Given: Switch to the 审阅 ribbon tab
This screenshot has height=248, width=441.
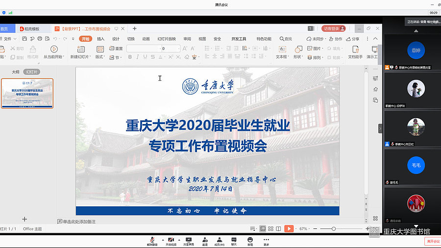Looking at the screenshot, I should tap(187, 39).
